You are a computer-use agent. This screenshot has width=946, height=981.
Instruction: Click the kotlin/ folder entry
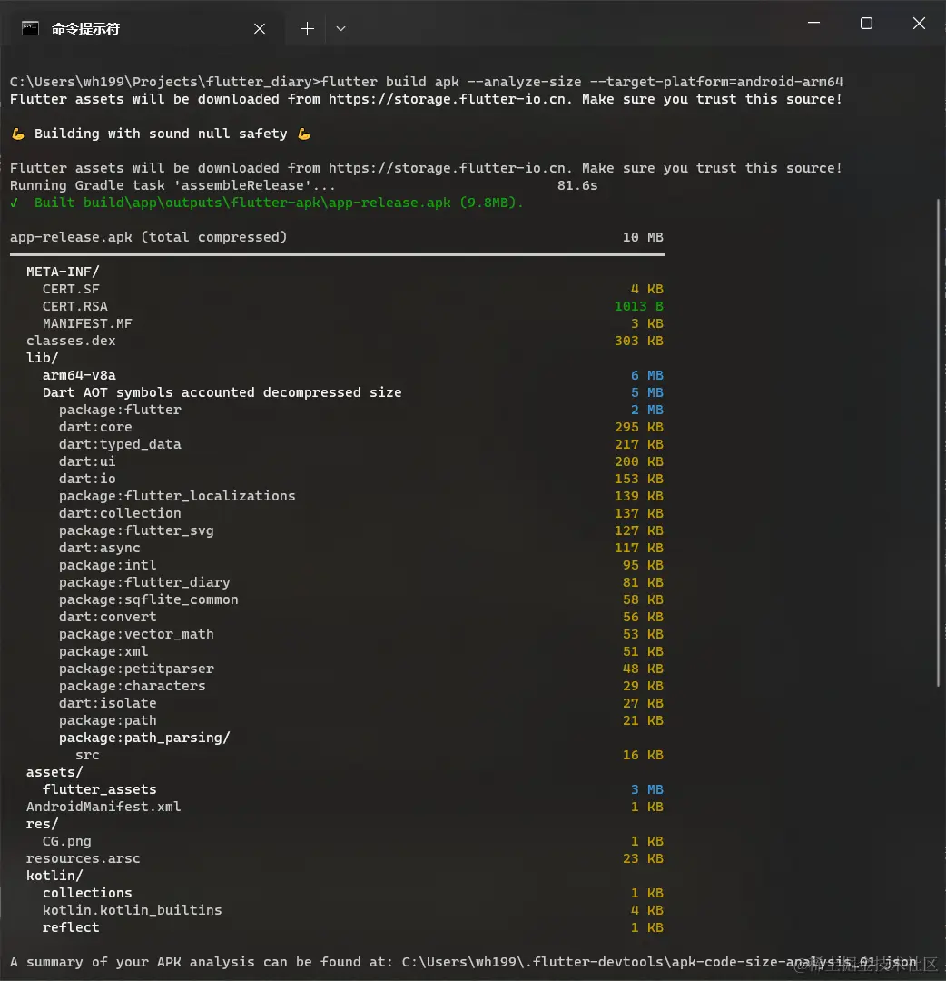pyautogui.click(x=54, y=876)
